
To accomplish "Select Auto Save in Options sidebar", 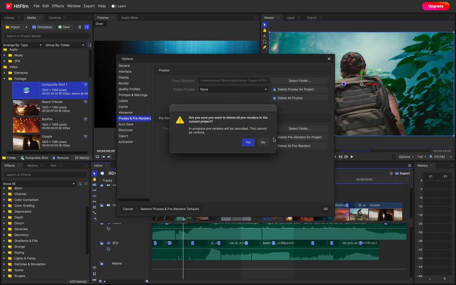I will pos(126,124).
